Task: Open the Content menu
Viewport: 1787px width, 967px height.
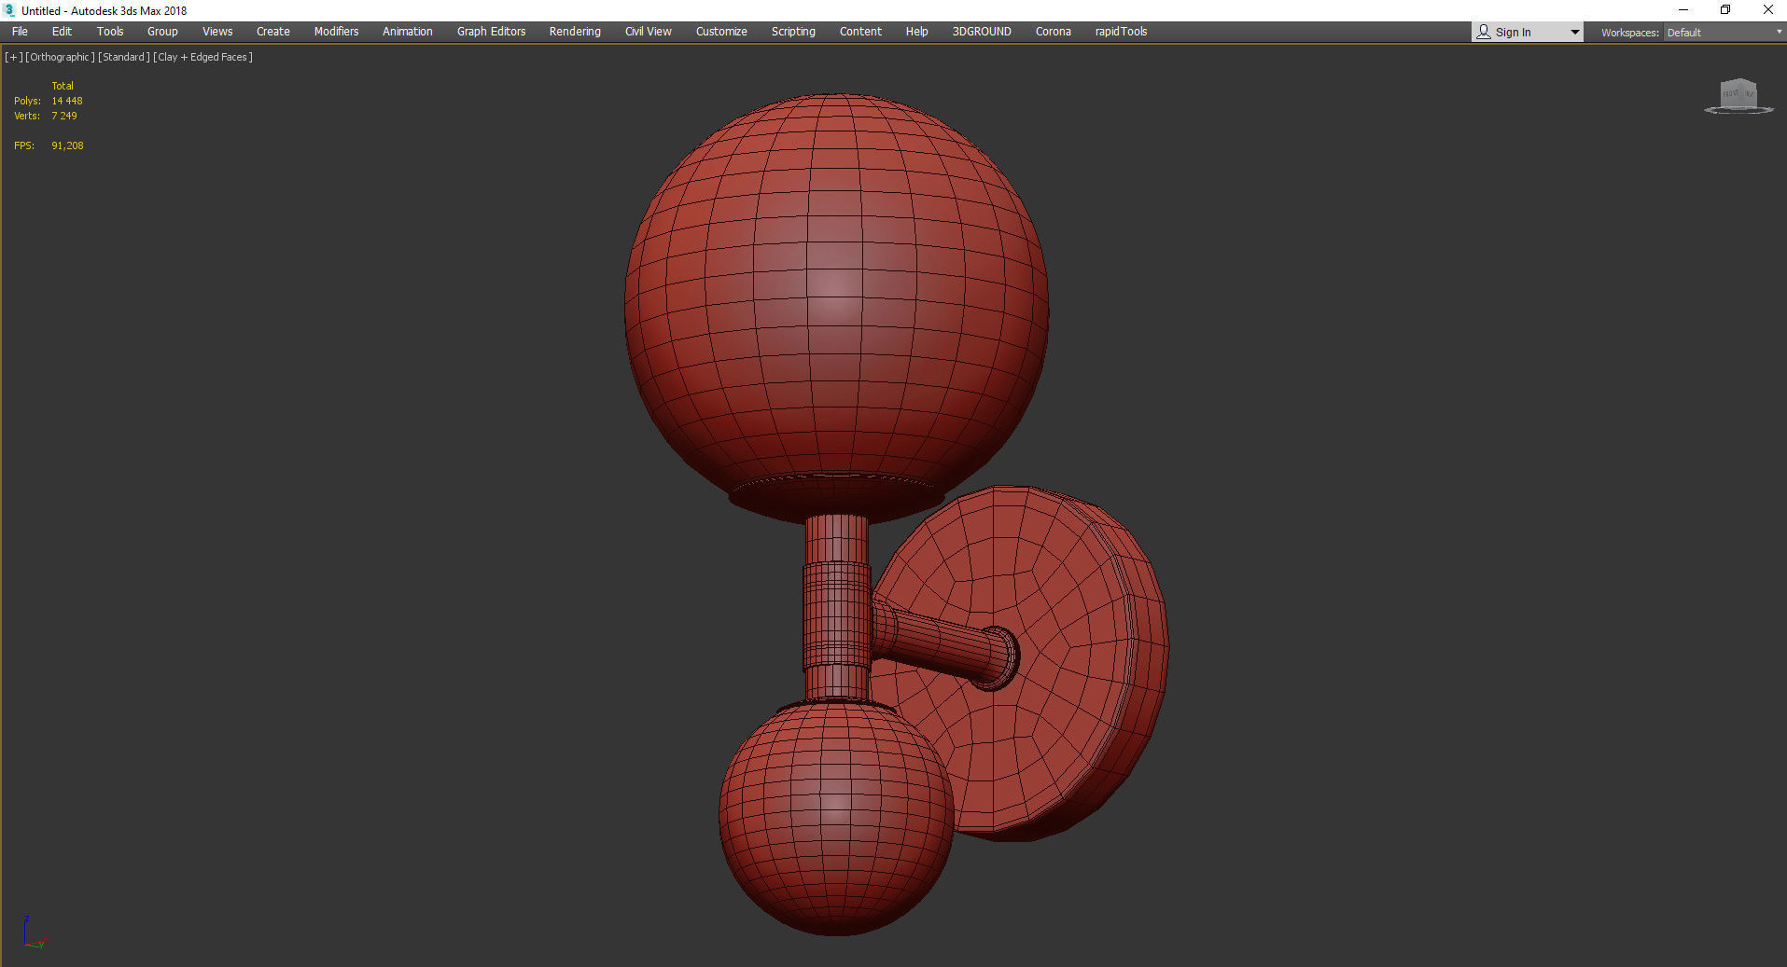Action: click(860, 32)
